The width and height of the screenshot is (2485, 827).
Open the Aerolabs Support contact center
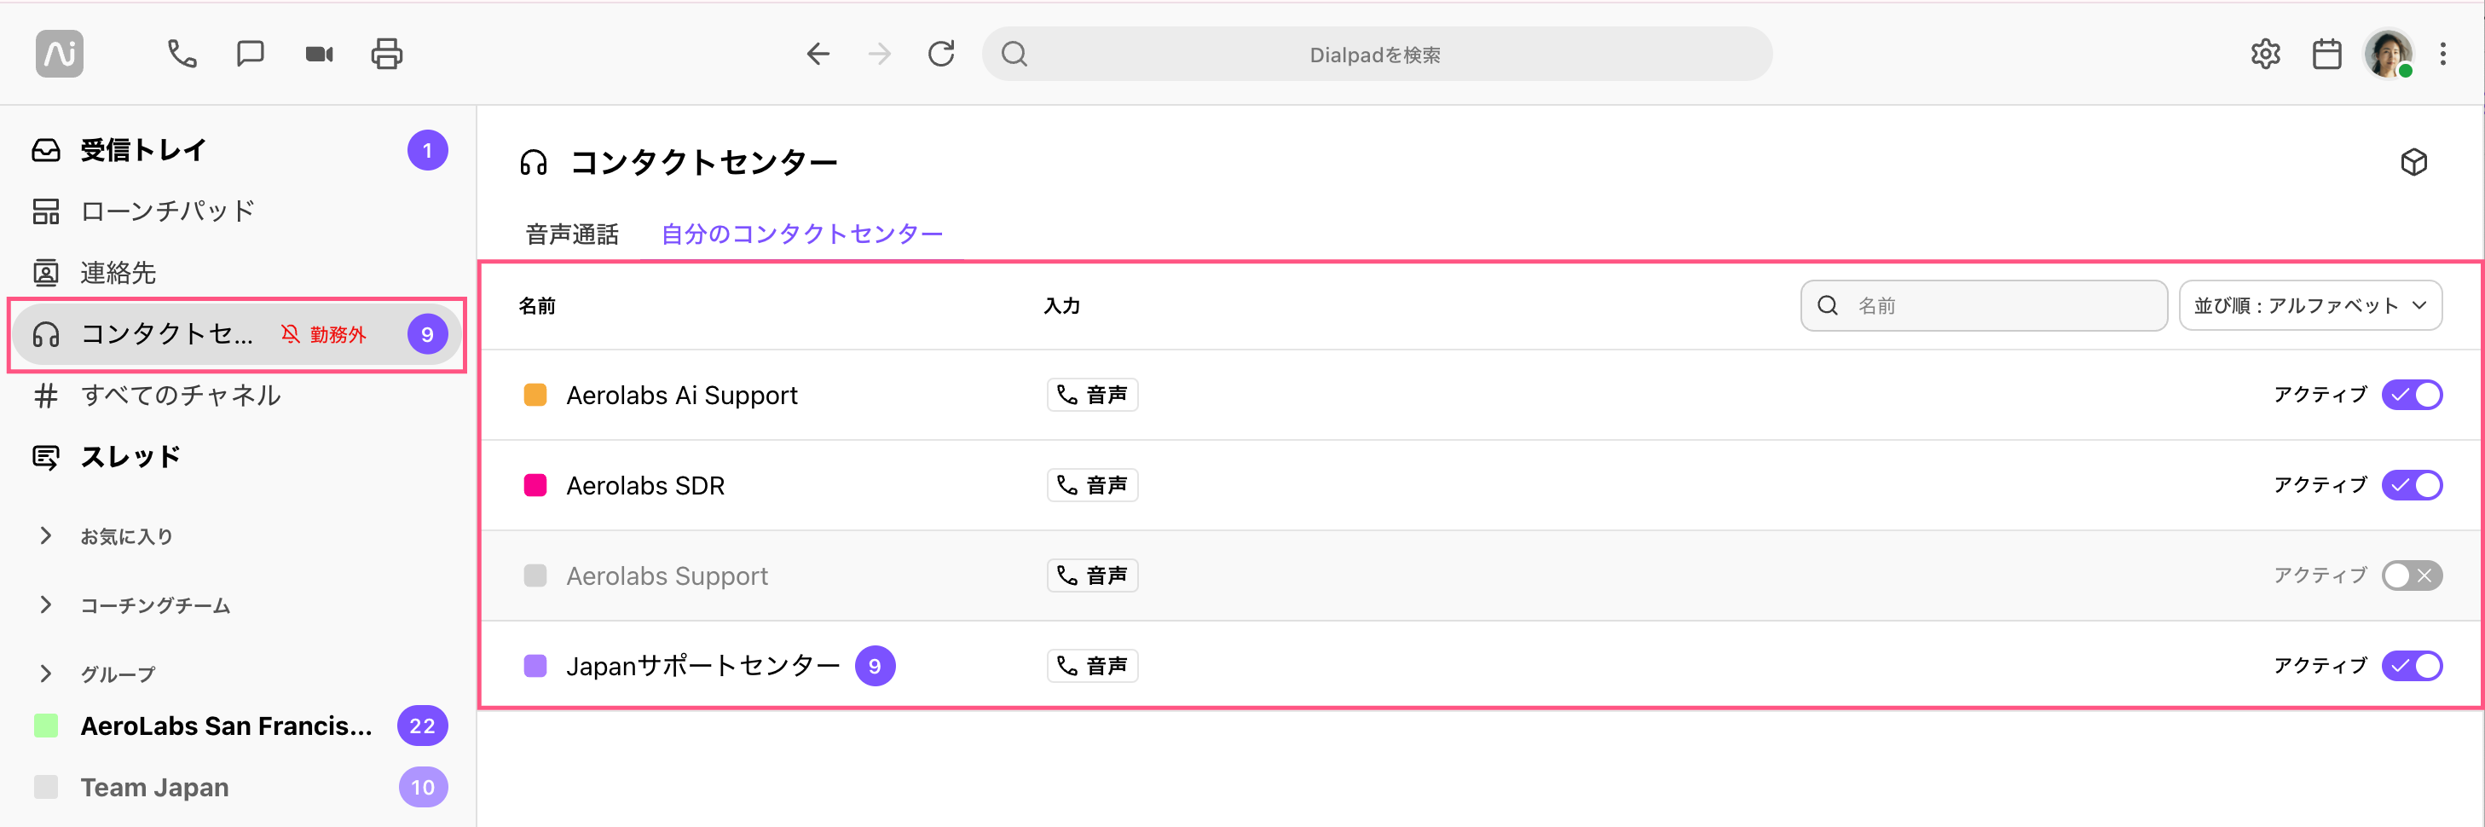point(667,576)
